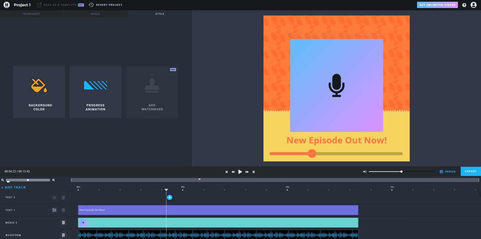
Task: Click the Resize button
Action: pos(448,172)
